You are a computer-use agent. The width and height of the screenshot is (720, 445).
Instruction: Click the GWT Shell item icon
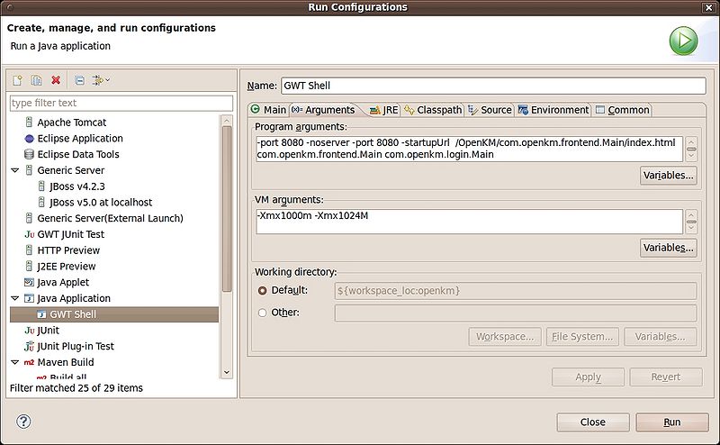click(x=41, y=314)
